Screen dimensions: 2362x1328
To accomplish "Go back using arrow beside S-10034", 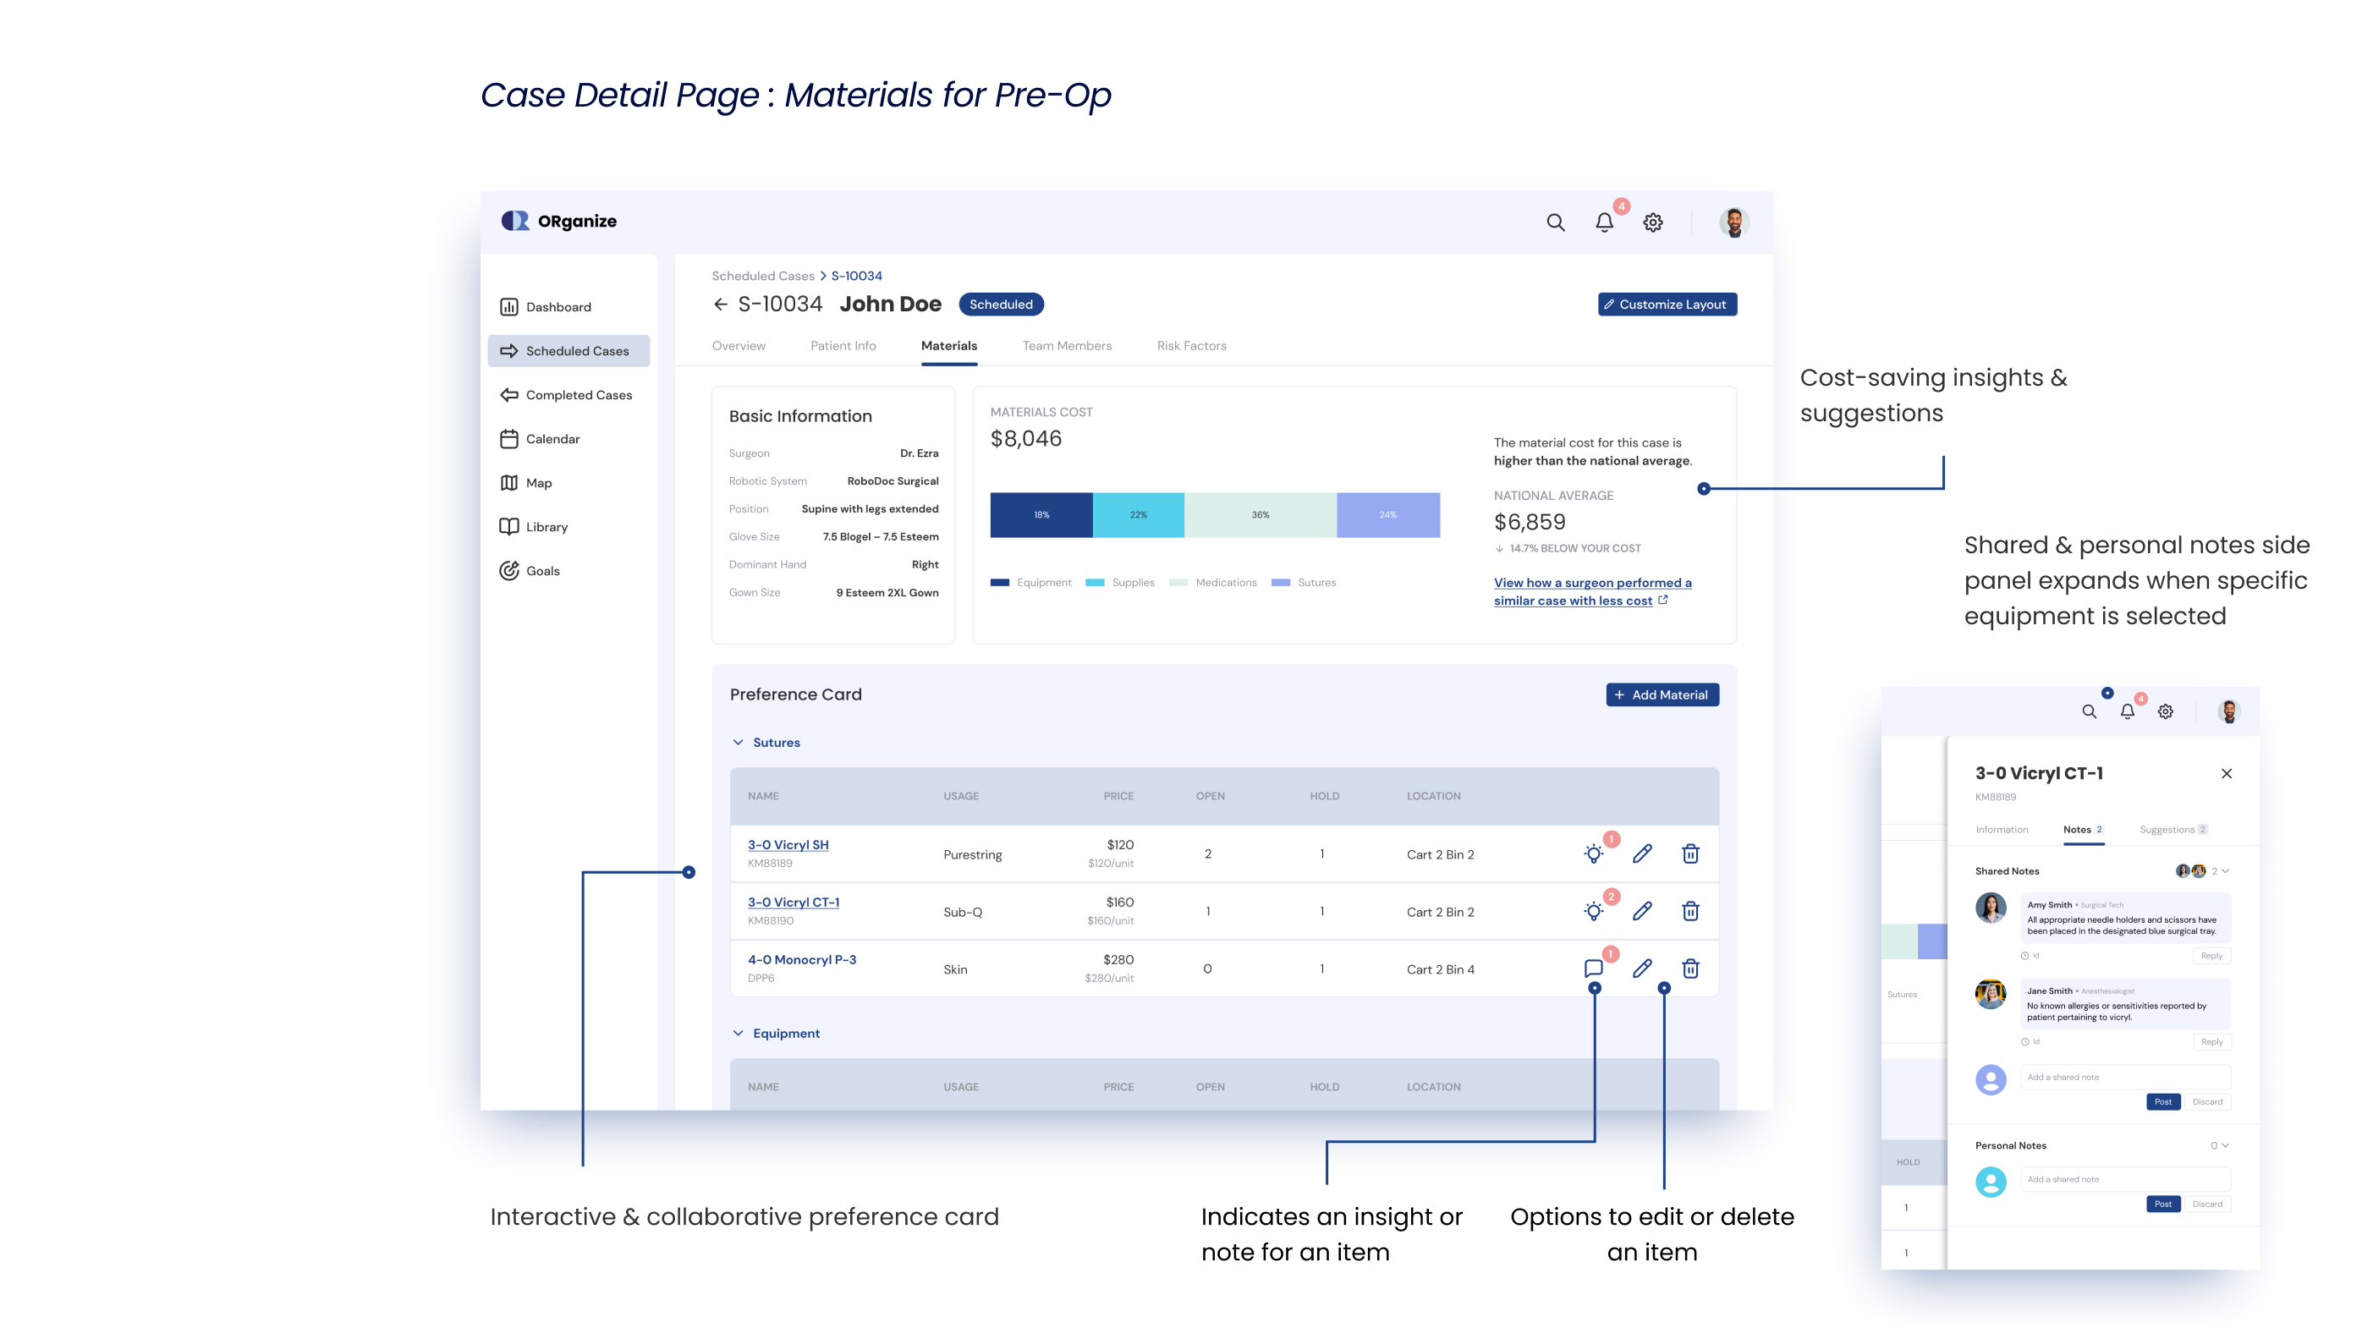I will [x=721, y=305].
